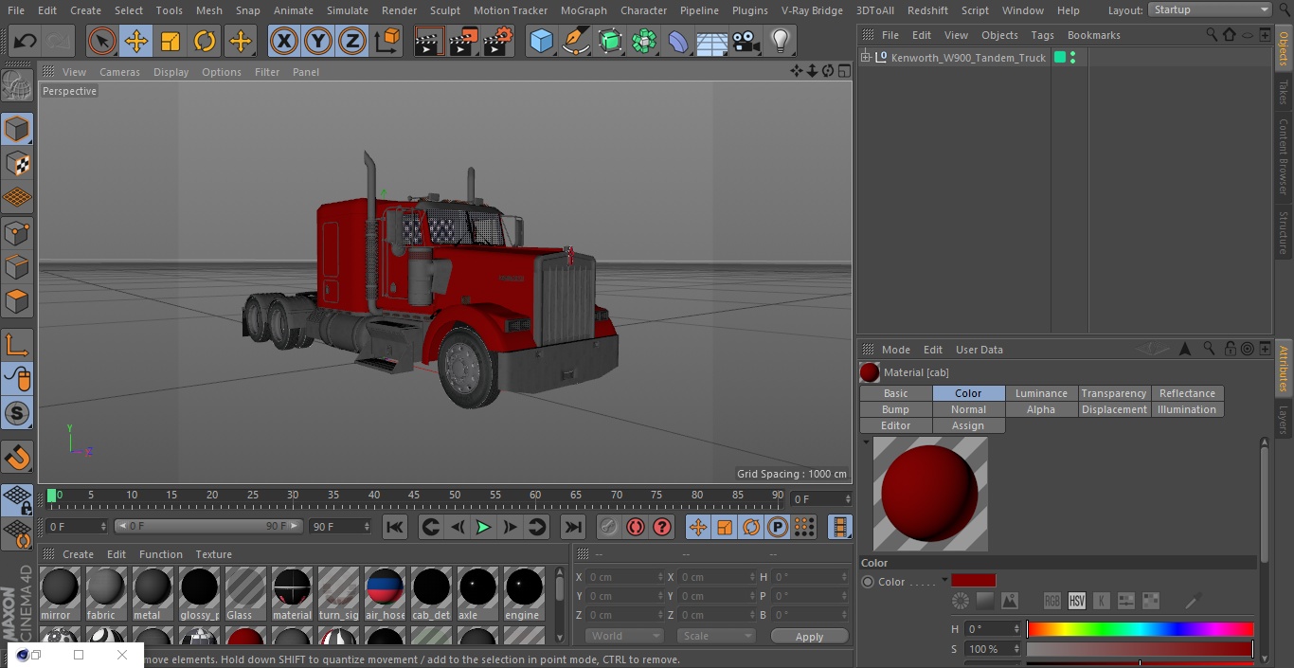1294x668 pixels.
Task: Open Edit Render Settings gear clapperboard
Action: (x=498, y=41)
